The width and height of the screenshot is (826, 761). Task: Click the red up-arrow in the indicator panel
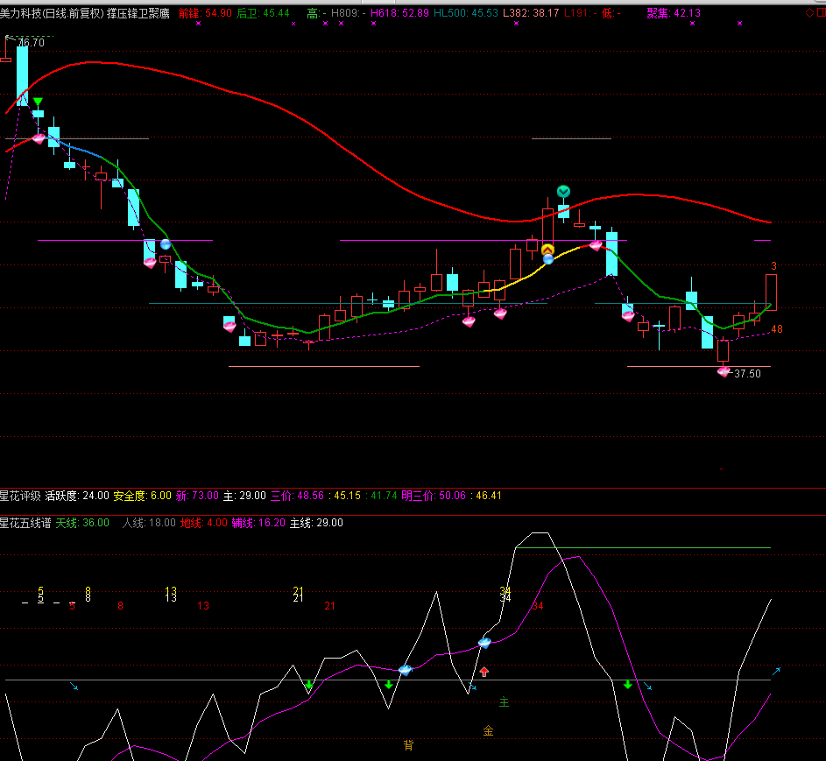(484, 673)
